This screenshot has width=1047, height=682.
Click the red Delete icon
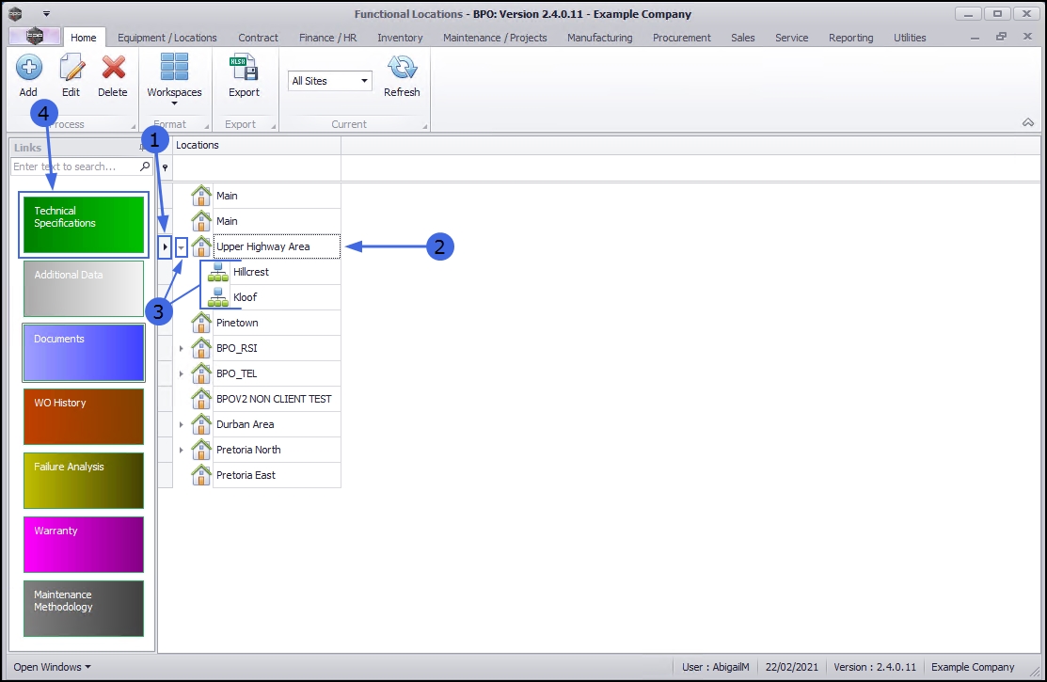[x=114, y=68]
